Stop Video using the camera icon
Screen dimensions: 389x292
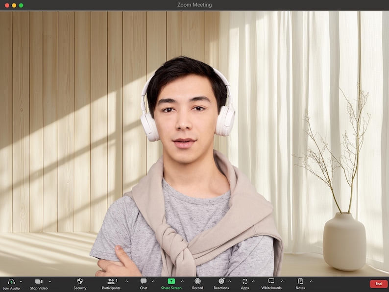coord(39,281)
